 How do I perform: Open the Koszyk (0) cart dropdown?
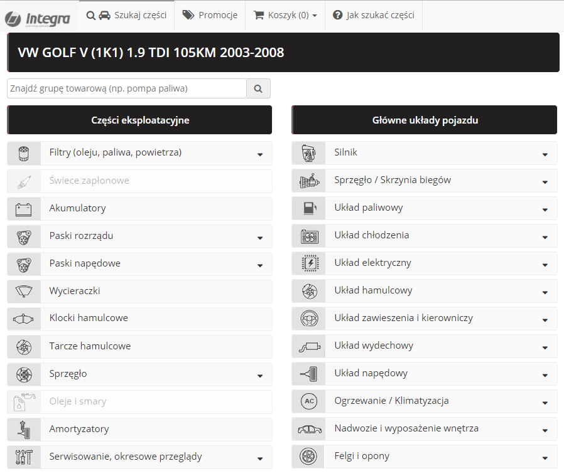coord(285,15)
